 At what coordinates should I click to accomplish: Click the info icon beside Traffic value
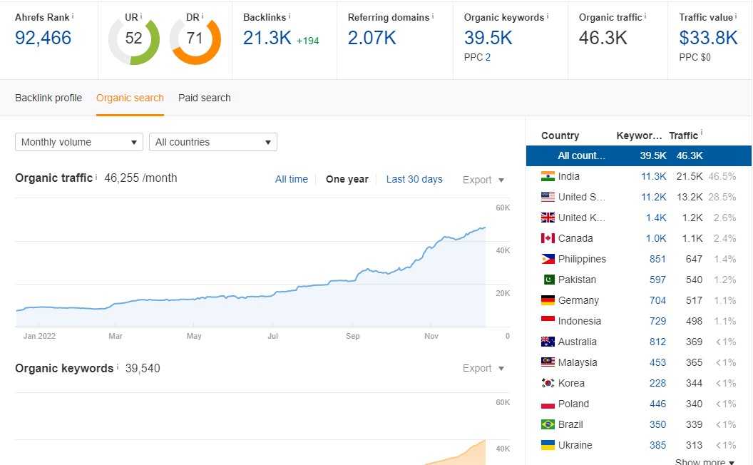point(736,16)
